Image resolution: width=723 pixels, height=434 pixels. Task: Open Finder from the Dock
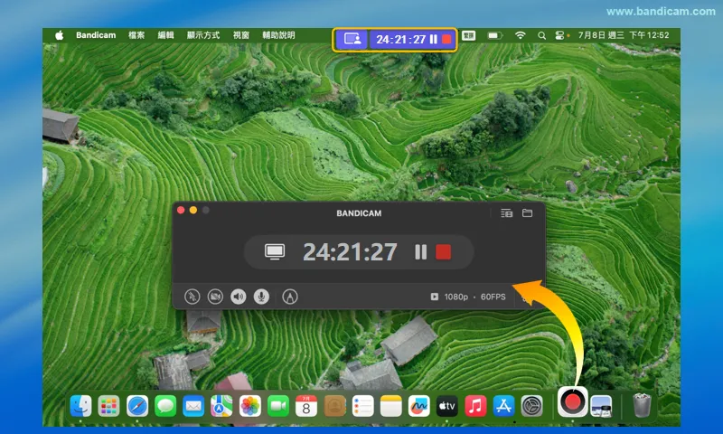tap(80, 406)
